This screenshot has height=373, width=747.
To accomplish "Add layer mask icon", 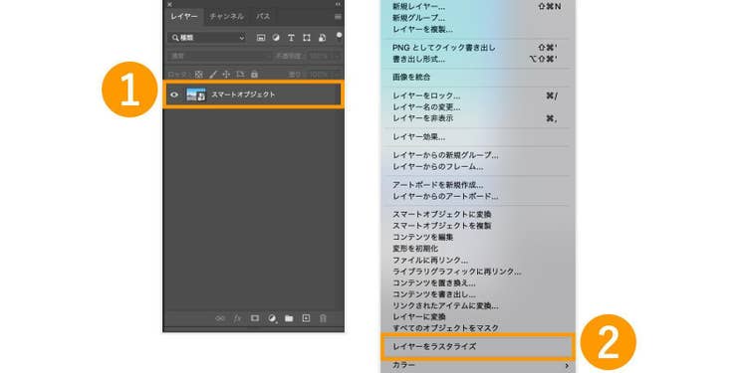I will pyautogui.click(x=255, y=318).
